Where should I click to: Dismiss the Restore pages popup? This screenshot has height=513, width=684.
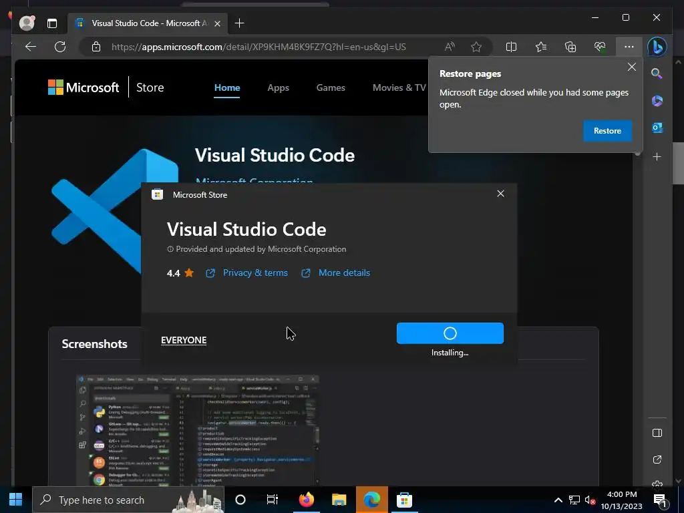coord(632,67)
